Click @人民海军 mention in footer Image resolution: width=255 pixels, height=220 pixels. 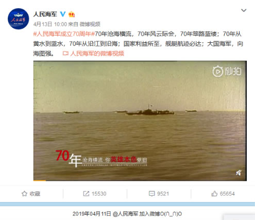126,214
